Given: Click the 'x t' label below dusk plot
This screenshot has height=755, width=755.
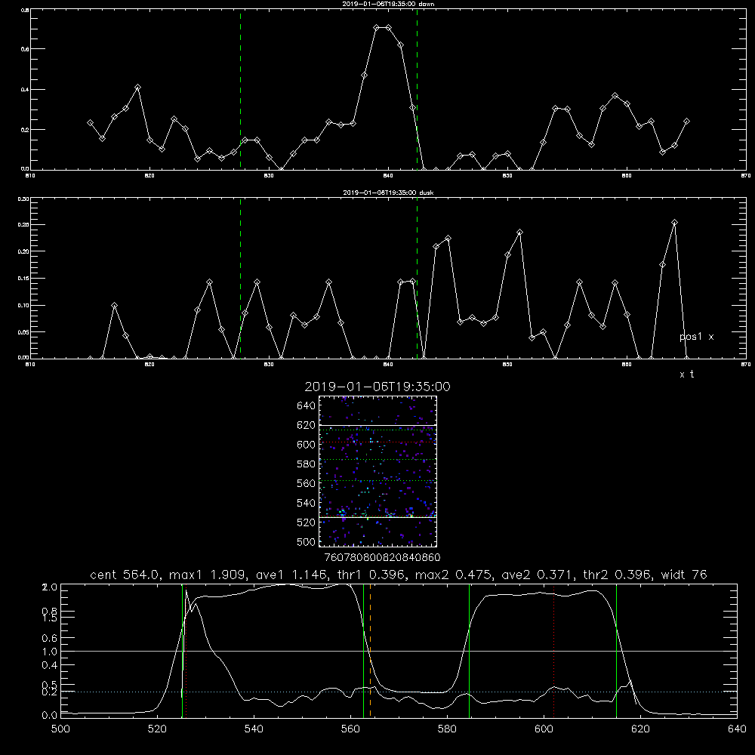Looking at the screenshot, I should tap(686, 374).
